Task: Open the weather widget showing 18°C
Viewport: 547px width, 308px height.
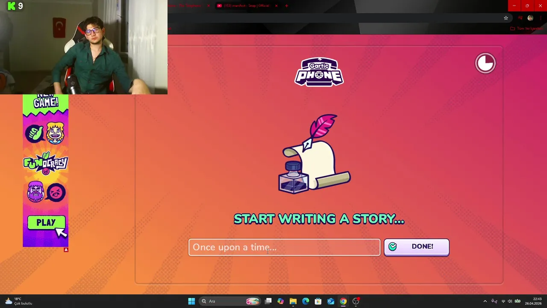Action: click(19, 301)
